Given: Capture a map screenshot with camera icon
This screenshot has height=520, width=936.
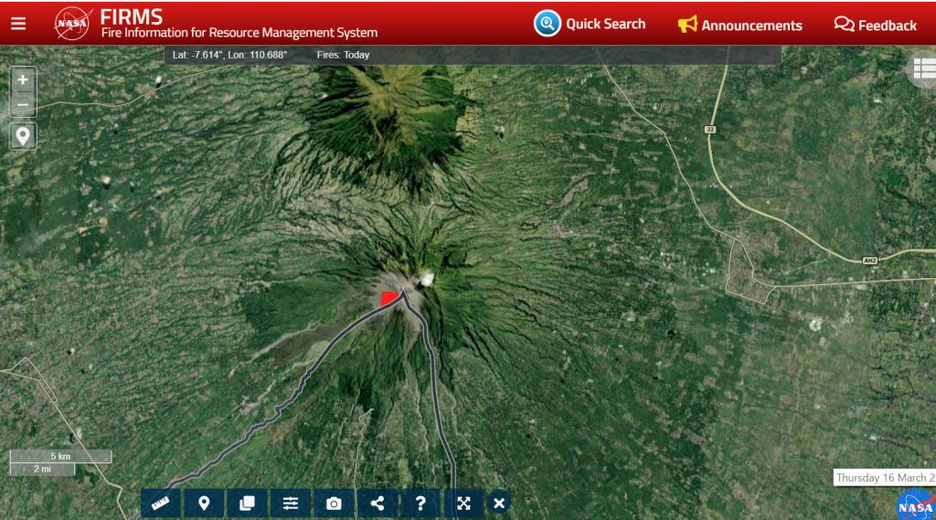Looking at the screenshot, I should 334,503.
